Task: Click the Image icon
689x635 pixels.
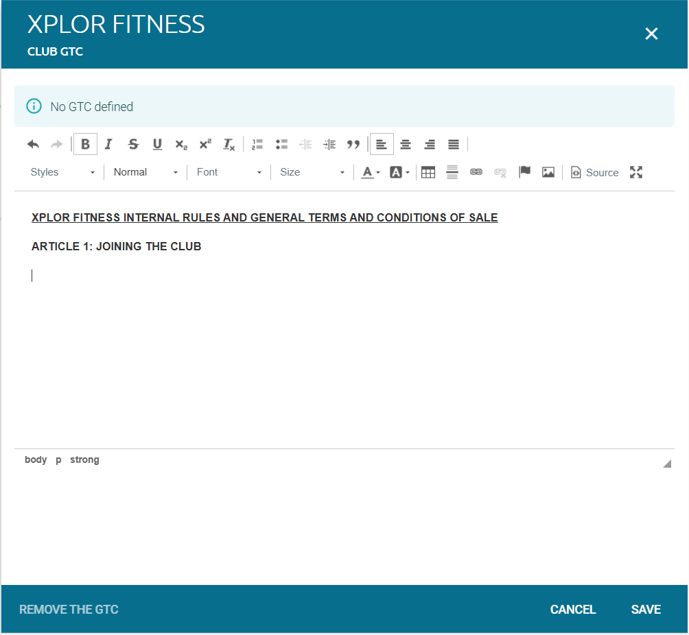Action: pos(548,172)
